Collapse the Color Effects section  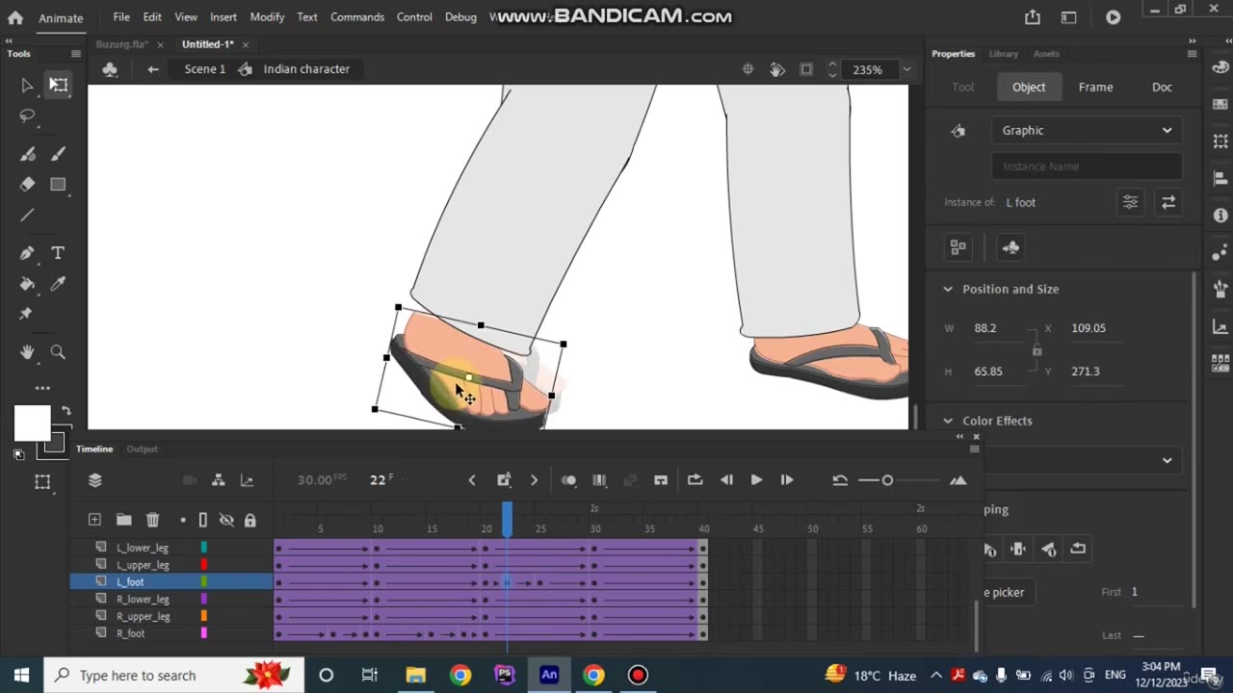948,421
